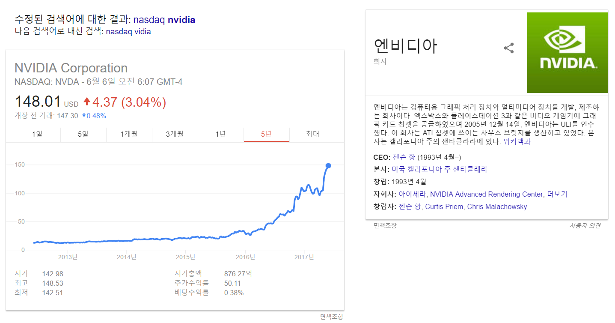Click 면책조항 under the stock card
The image size is (615, 323).
[332, 317]
